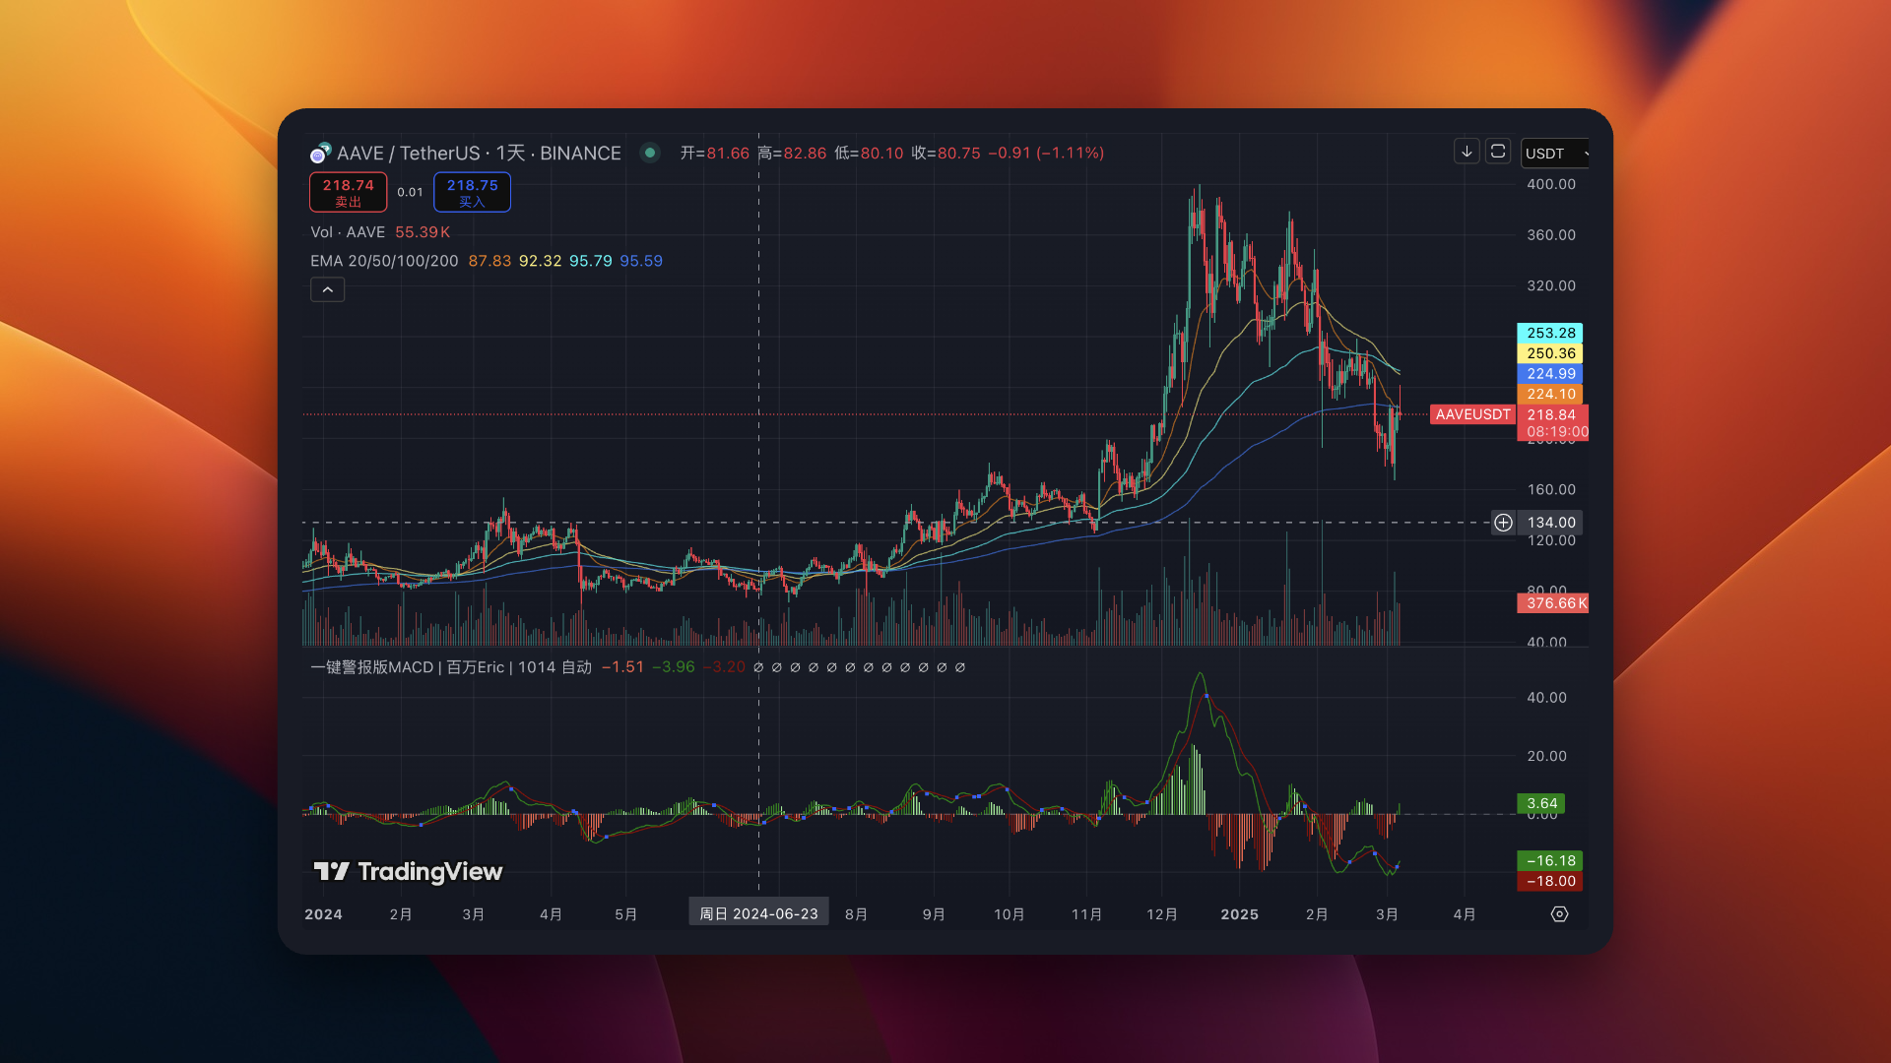Click the plus icon at 134.00
The width and height of the screenshot is (1891, 1063).
(1503, 523)
